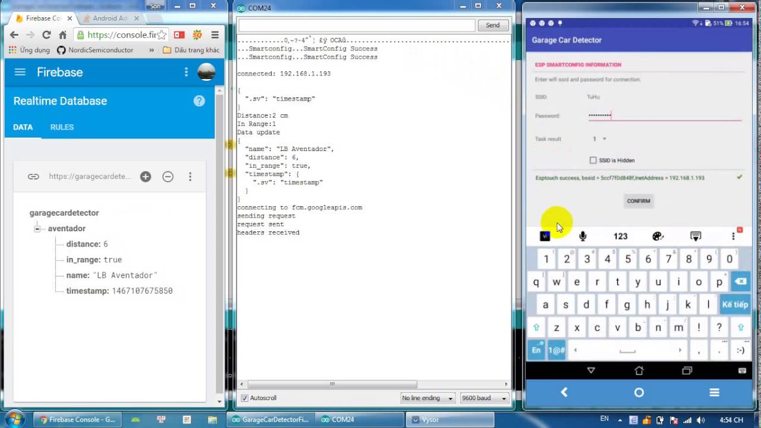Collapse the aventador tree node
761x428 pixels.
(x=37, y=228)
